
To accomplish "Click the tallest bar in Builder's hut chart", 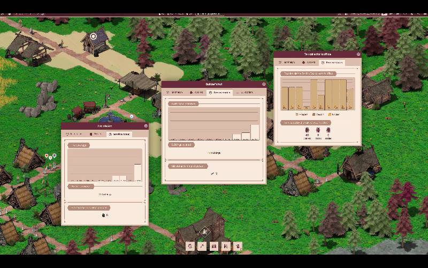I will (255, 132).
